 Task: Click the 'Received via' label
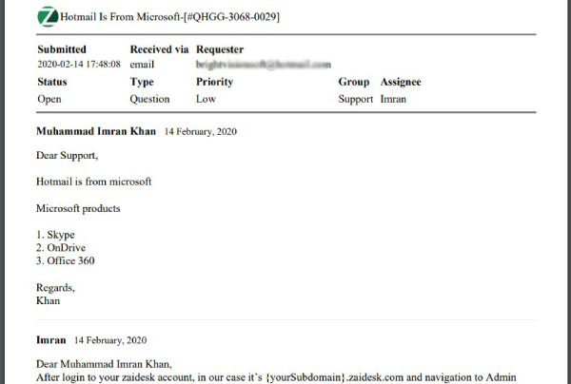coord(159,49)
